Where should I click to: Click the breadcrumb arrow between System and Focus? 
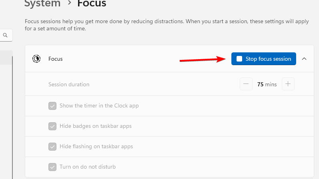click(x=69, y=4)
